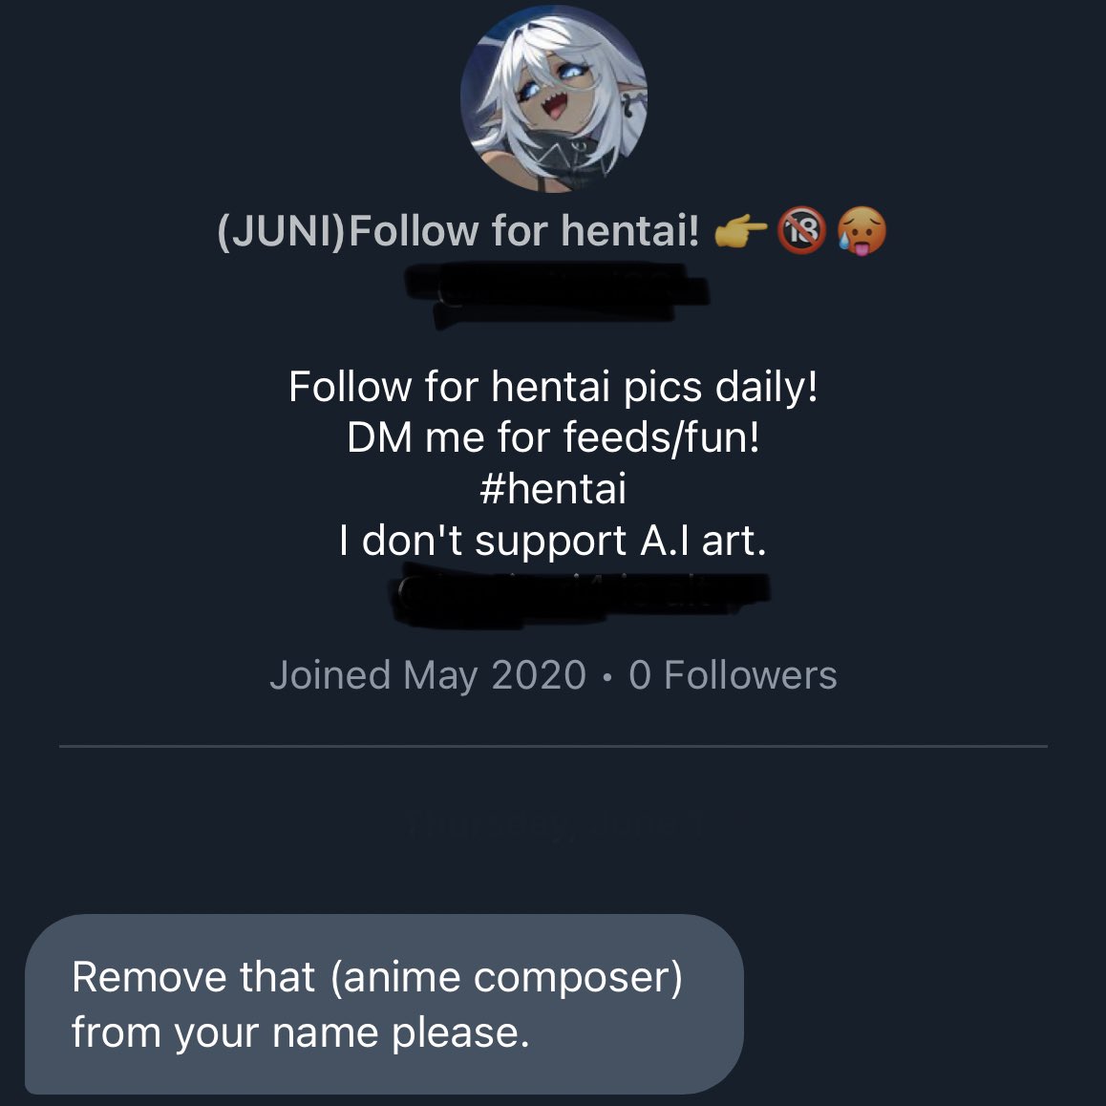Tap the "(JUNI)Follow for hentai!" display name
The image size is (1106, 1106).
tap(458, 231)
